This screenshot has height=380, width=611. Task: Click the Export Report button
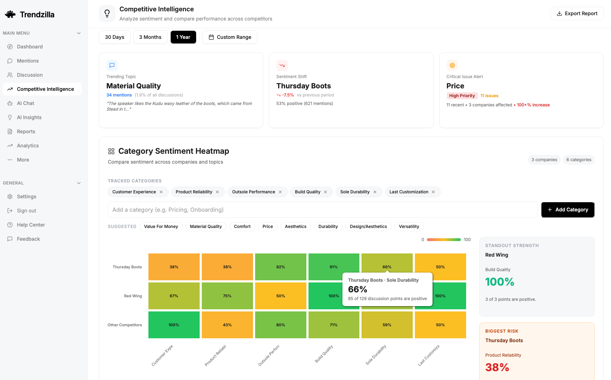pyautogui.click(x=577, y=13)
